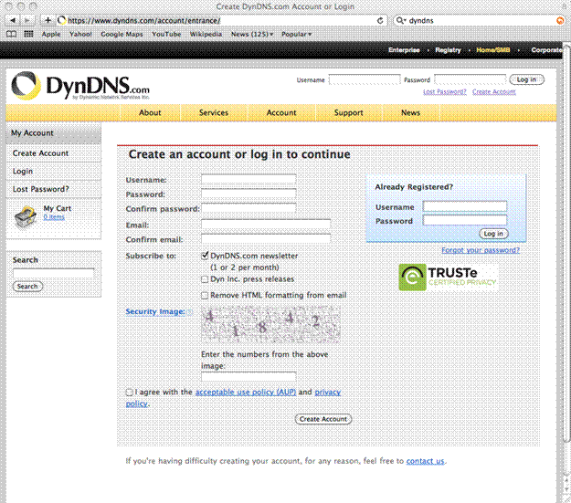Open the header Create Account link

coord(494,91)
